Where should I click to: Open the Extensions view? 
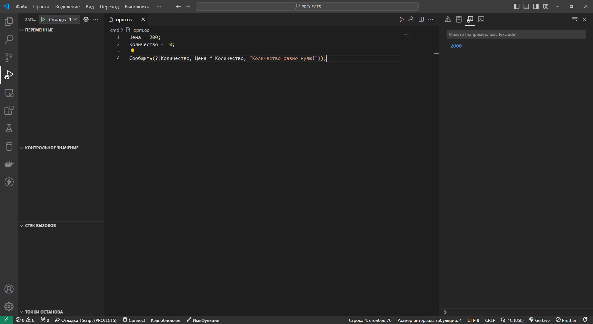[x=9, y=110]
